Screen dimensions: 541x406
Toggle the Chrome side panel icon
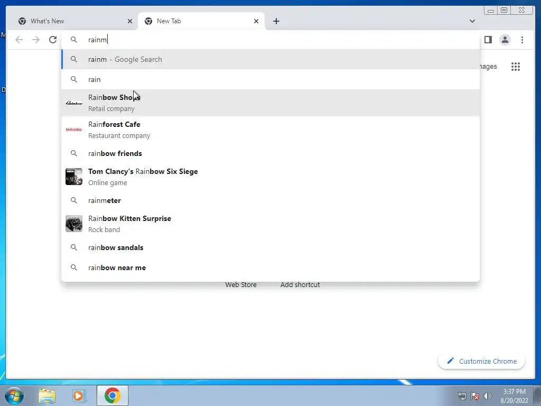coord(488,40)
